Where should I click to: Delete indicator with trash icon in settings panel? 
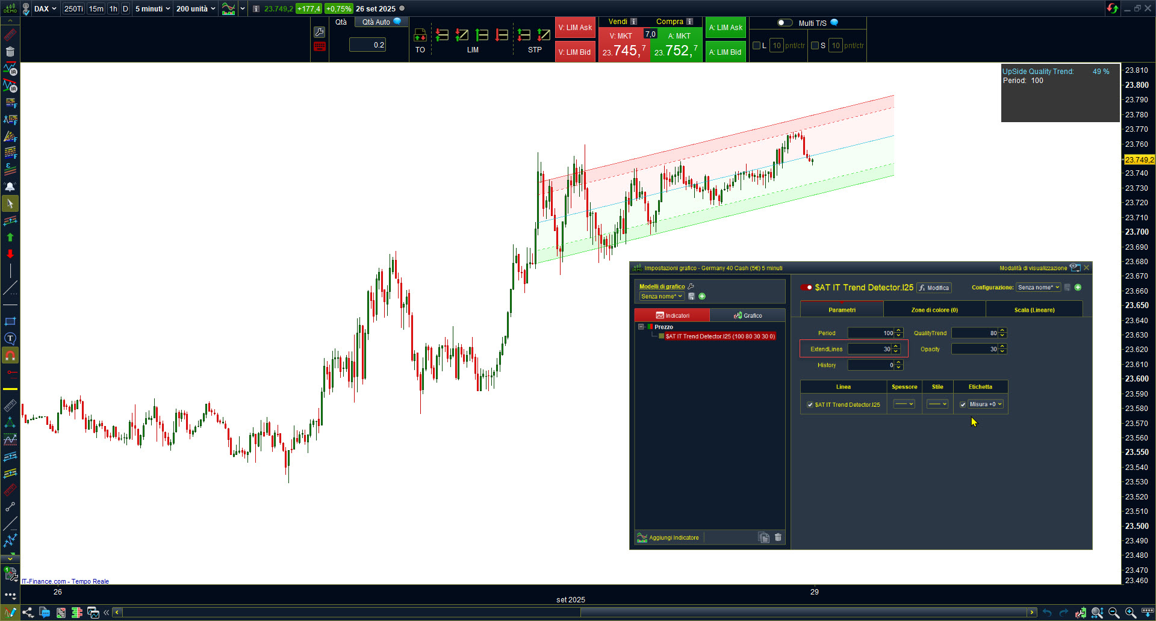[778, 537]
